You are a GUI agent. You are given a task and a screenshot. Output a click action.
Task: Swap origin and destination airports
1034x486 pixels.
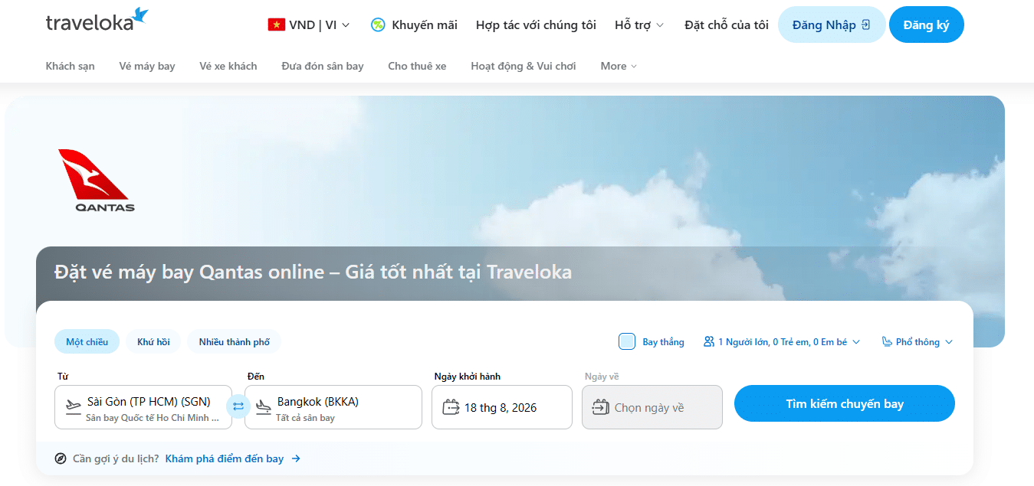point(238,406)
